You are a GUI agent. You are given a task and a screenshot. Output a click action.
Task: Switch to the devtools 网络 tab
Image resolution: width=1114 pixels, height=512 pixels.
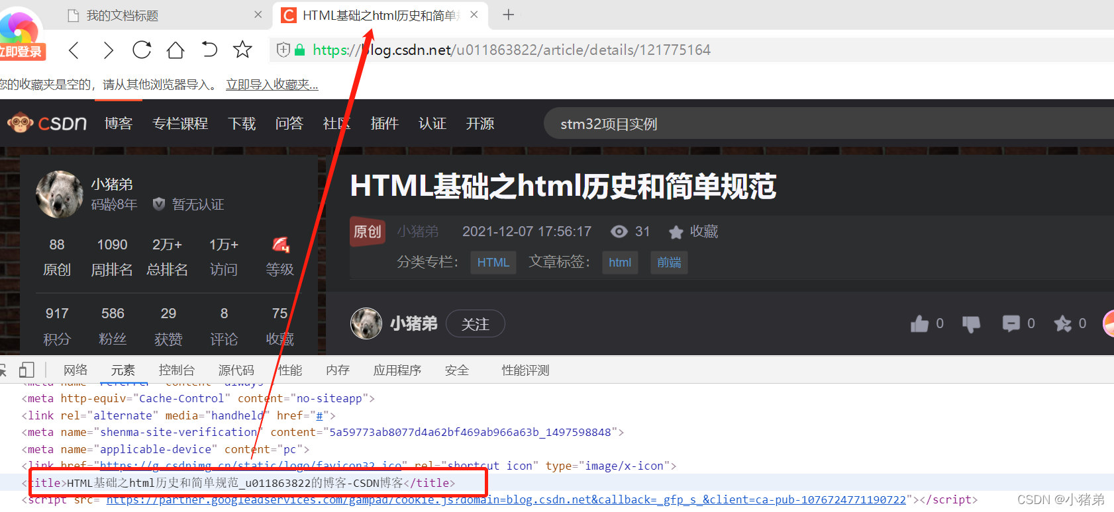[76, 370]
